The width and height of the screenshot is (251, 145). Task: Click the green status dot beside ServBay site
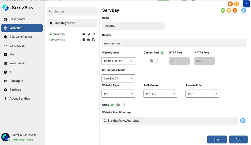coord(51,34)
